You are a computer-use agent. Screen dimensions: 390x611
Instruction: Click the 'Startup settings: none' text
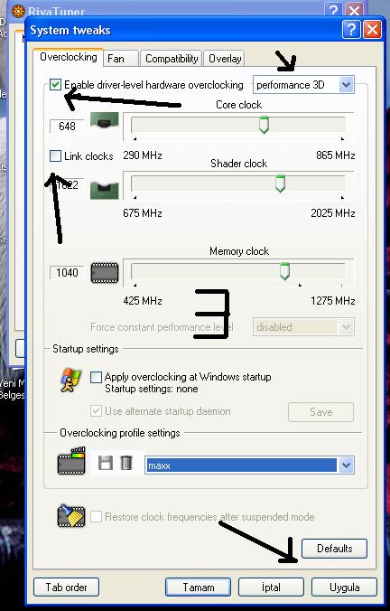tap(152, 389)
